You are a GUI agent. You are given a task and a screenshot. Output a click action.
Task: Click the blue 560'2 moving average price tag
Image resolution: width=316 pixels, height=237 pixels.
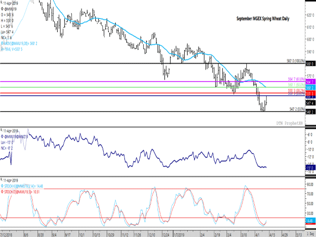point(310,87)
